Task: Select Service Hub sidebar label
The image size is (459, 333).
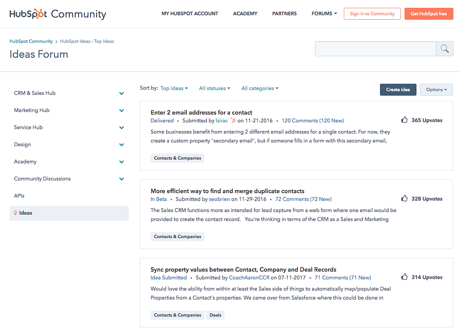Action: (28, 127)
